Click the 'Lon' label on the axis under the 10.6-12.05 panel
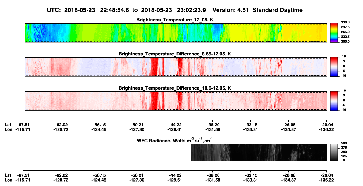 tap(8, 129)
